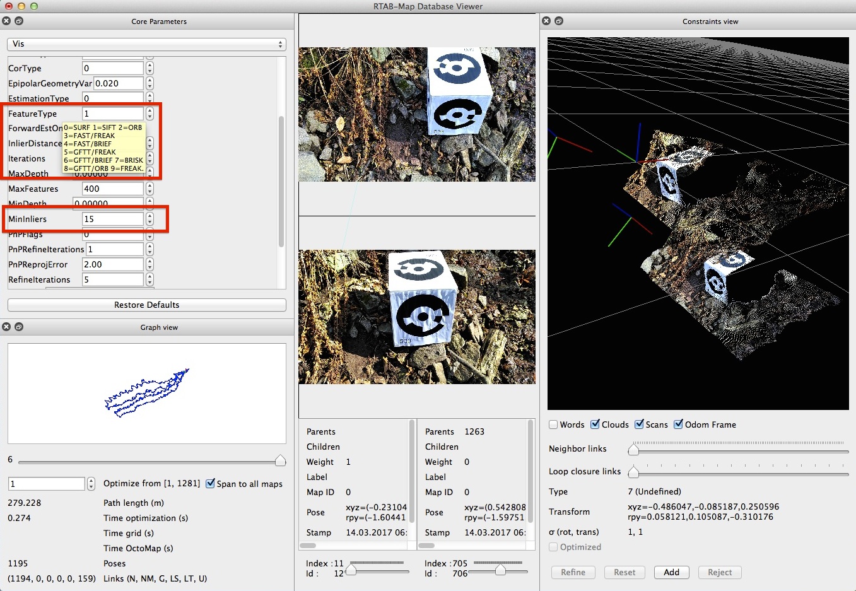Toggle the Odom Frame checkbox
This screenshot has width=856, height=591.
(679, 424)
